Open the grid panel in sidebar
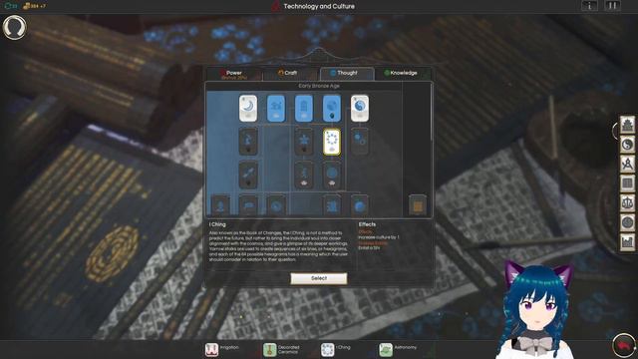Screen dimensions: 638x359 point(627,183)
